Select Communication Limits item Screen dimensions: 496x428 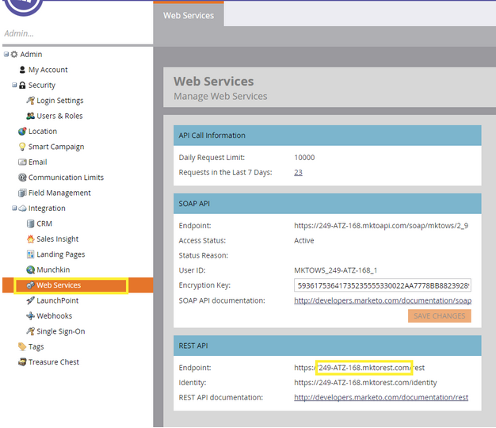pyautogui.click(x=66, y=178)
